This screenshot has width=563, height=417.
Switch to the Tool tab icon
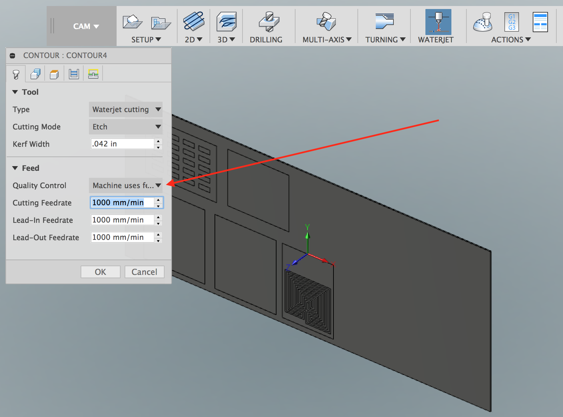[16, 74]
